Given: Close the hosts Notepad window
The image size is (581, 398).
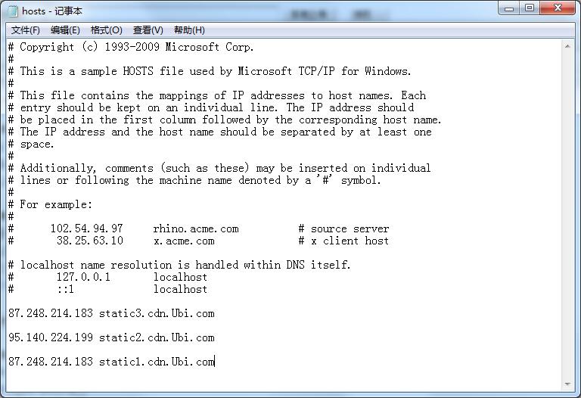Looking at the screenshot, I should point(558,8).
